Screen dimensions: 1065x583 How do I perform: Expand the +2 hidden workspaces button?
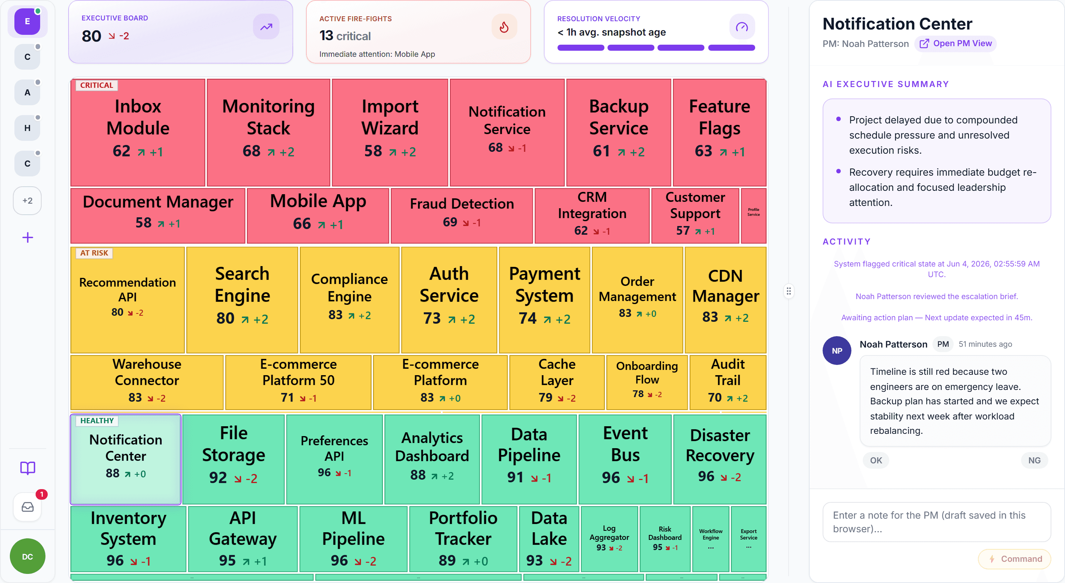pyautogui.click(x=27, y=201)
